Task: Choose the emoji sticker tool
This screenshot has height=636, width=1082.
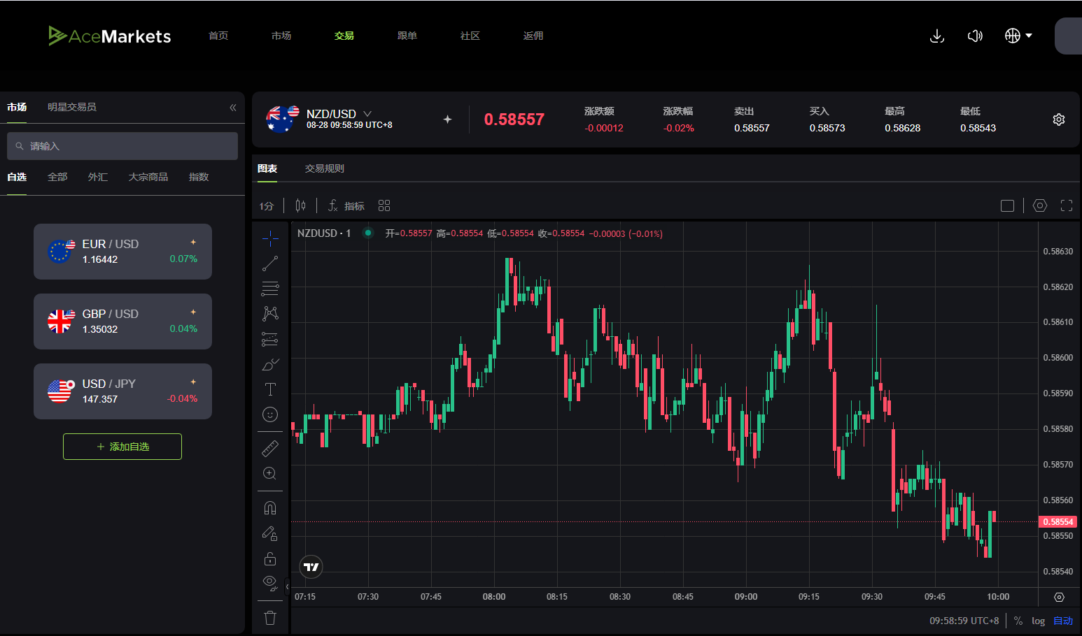Action: [x=270, y=414]
